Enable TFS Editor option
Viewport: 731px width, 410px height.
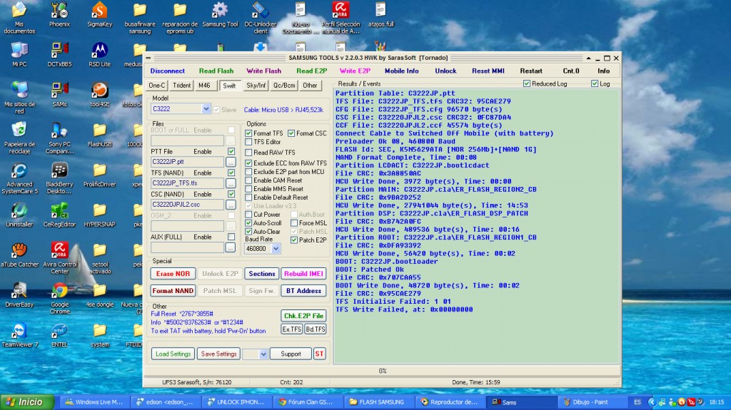coord(248,142)
